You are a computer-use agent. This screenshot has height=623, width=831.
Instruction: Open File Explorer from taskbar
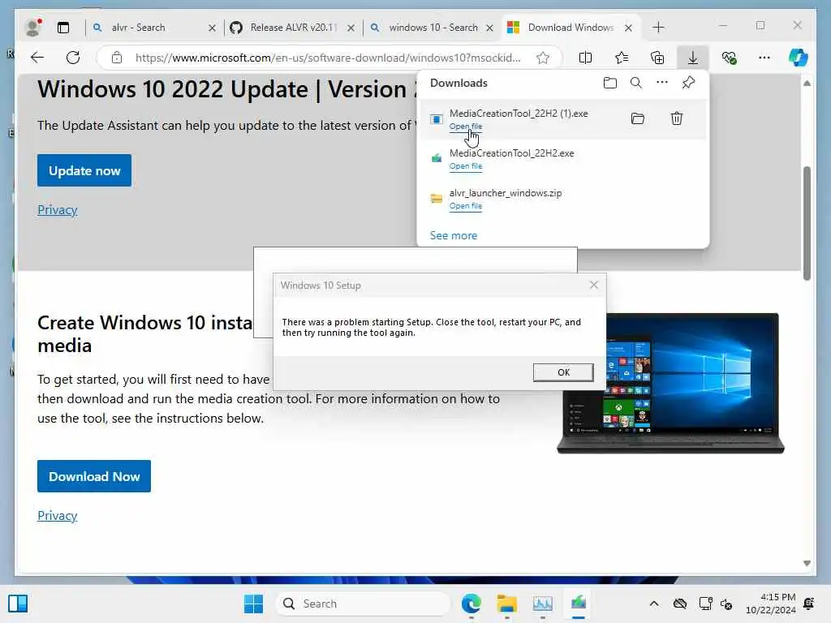tap(506, 604)
